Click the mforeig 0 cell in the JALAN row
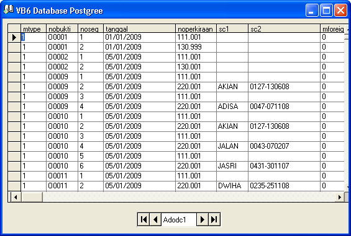The image size is (351, 236). [332, 146]
